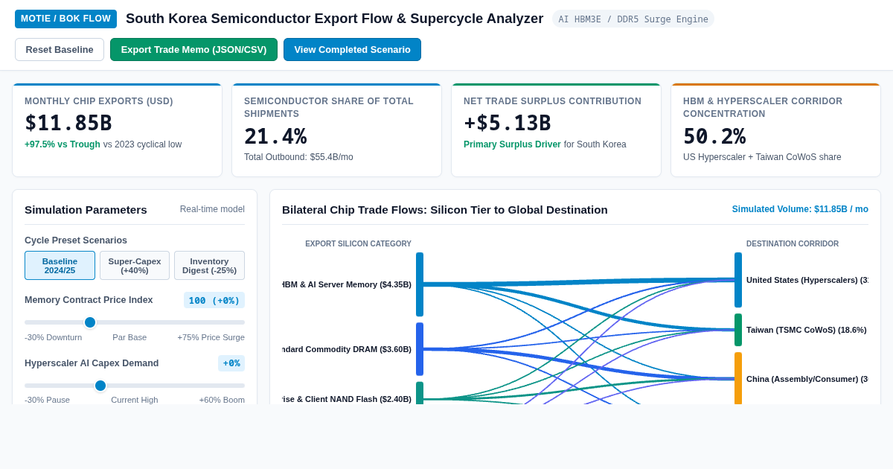Click the MOTIE / BOK FLOW badge

pos(65,19)
